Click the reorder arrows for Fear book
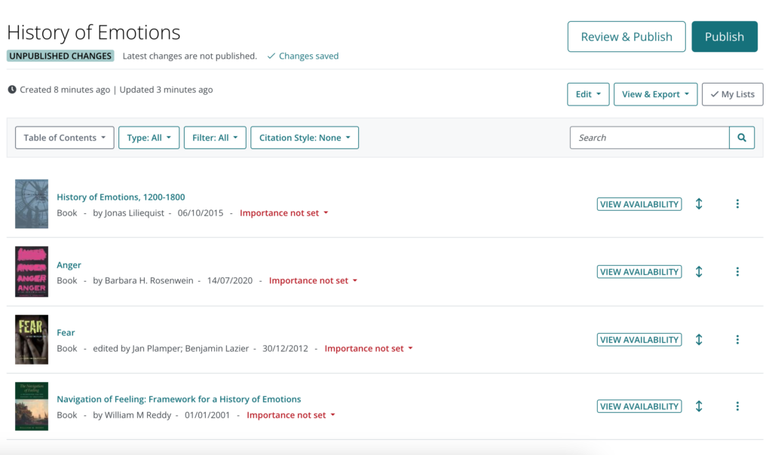 point(699,340)
